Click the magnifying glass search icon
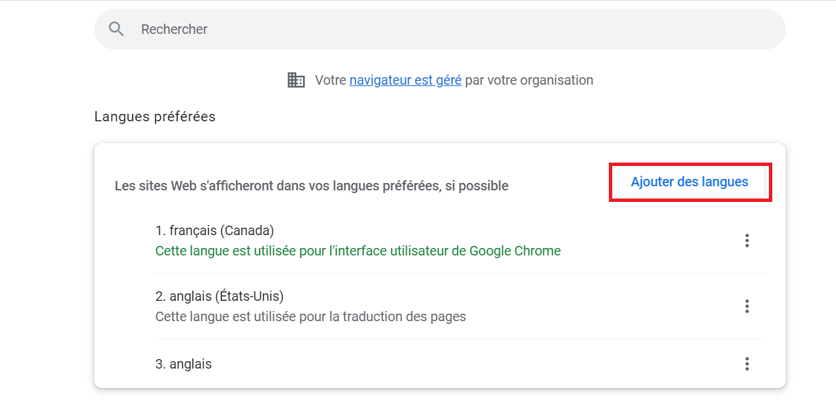Viewport: 836px width, 416px height. [x=117, y=29]
